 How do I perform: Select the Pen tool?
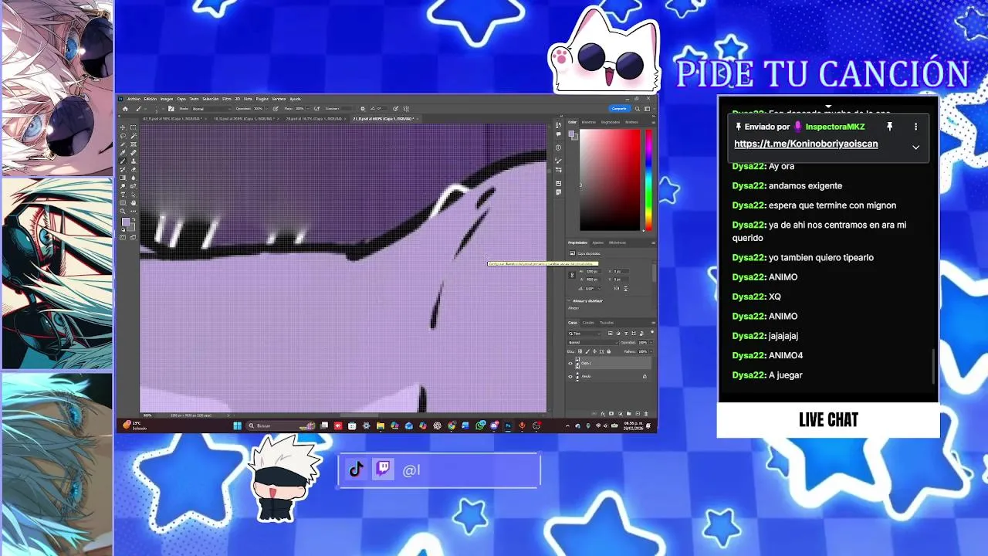(133, 186)
